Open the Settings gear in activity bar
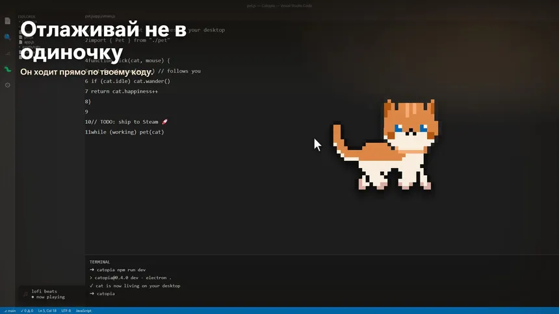 [x=8, y=85]
